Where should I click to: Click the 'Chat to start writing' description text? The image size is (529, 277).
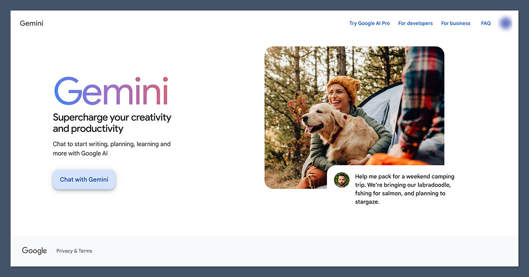(x=112, y=149)
